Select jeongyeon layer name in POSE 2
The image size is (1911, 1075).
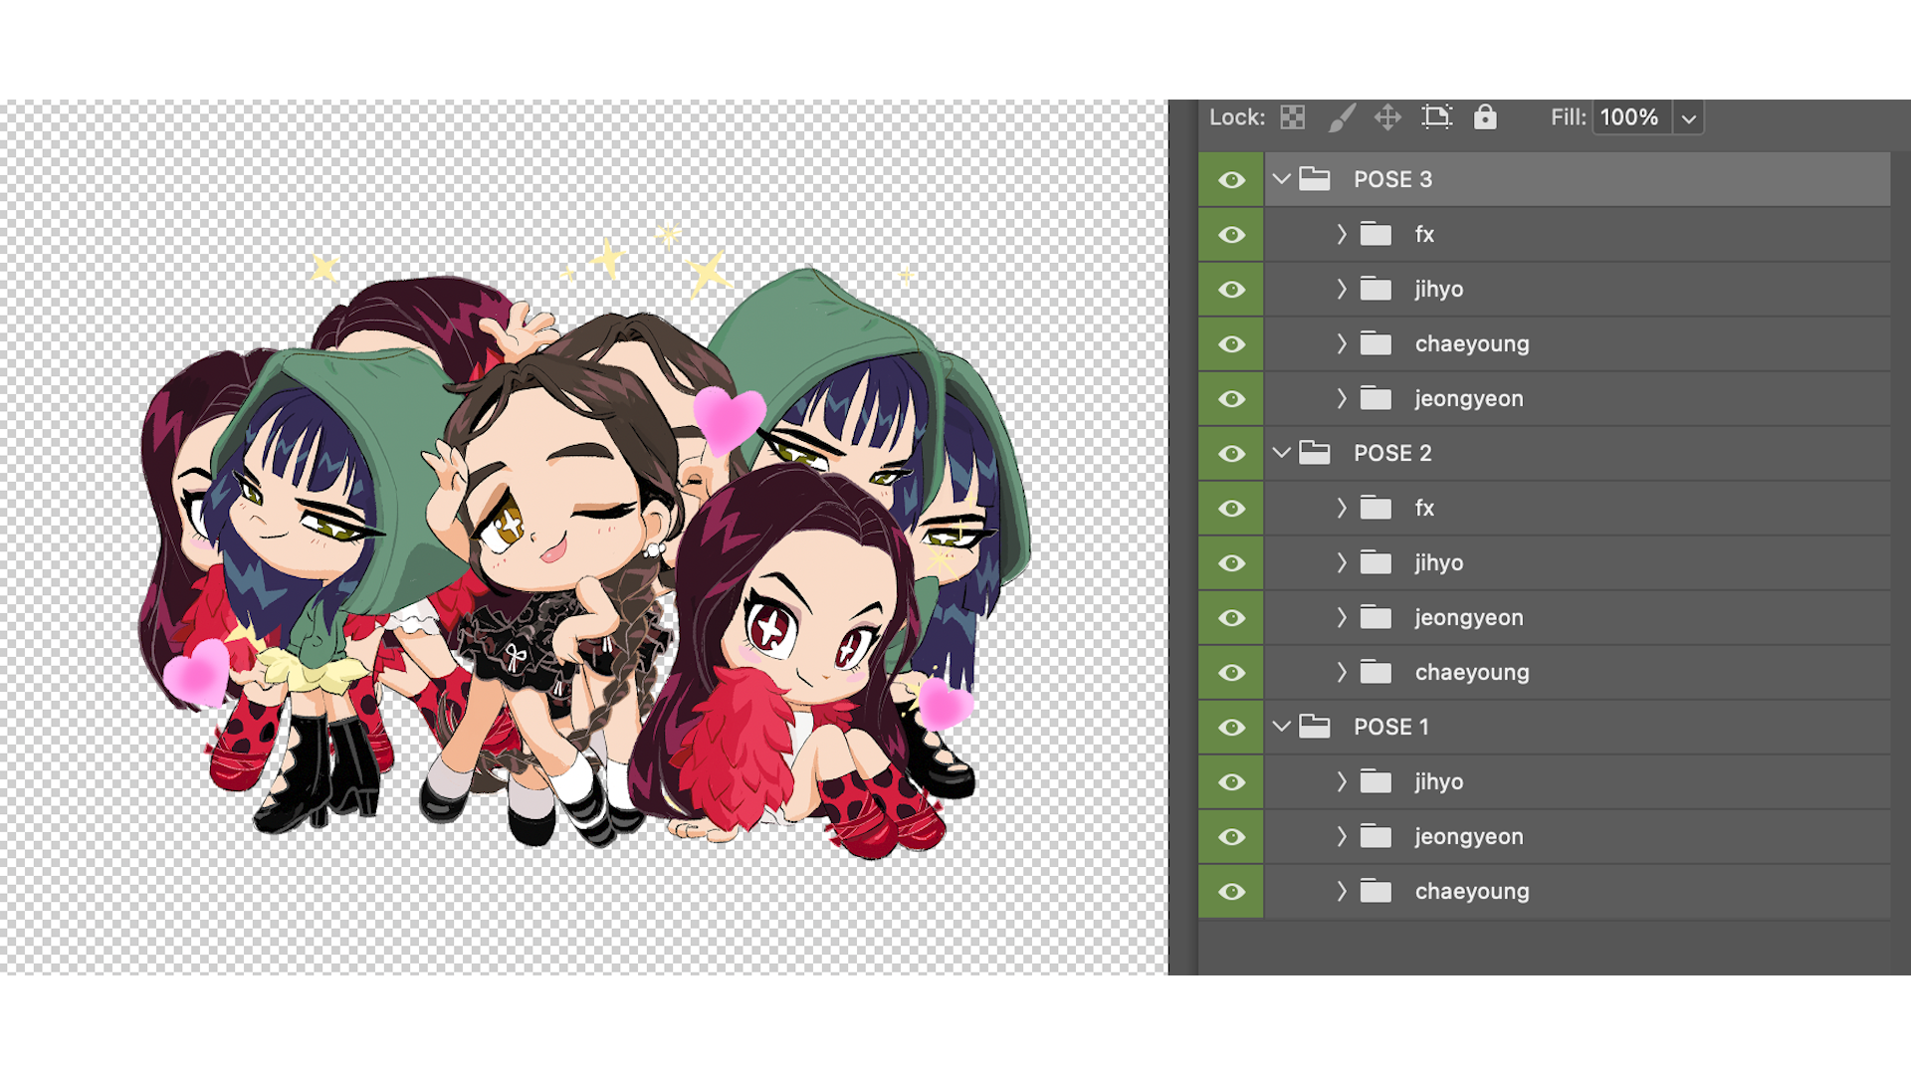click(x=1469, y=618)
